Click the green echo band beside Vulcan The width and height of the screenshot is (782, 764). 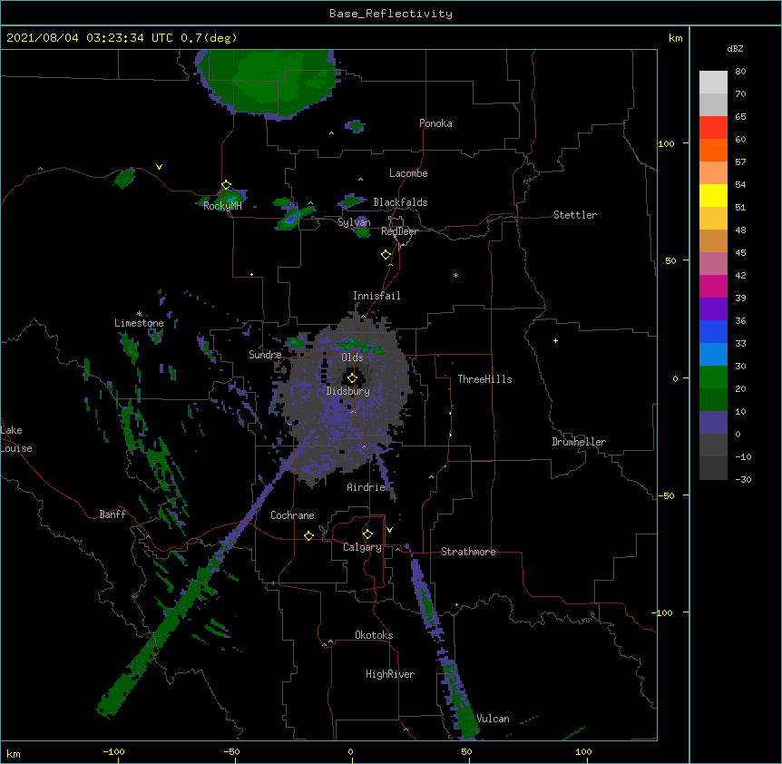click(459, 698)
